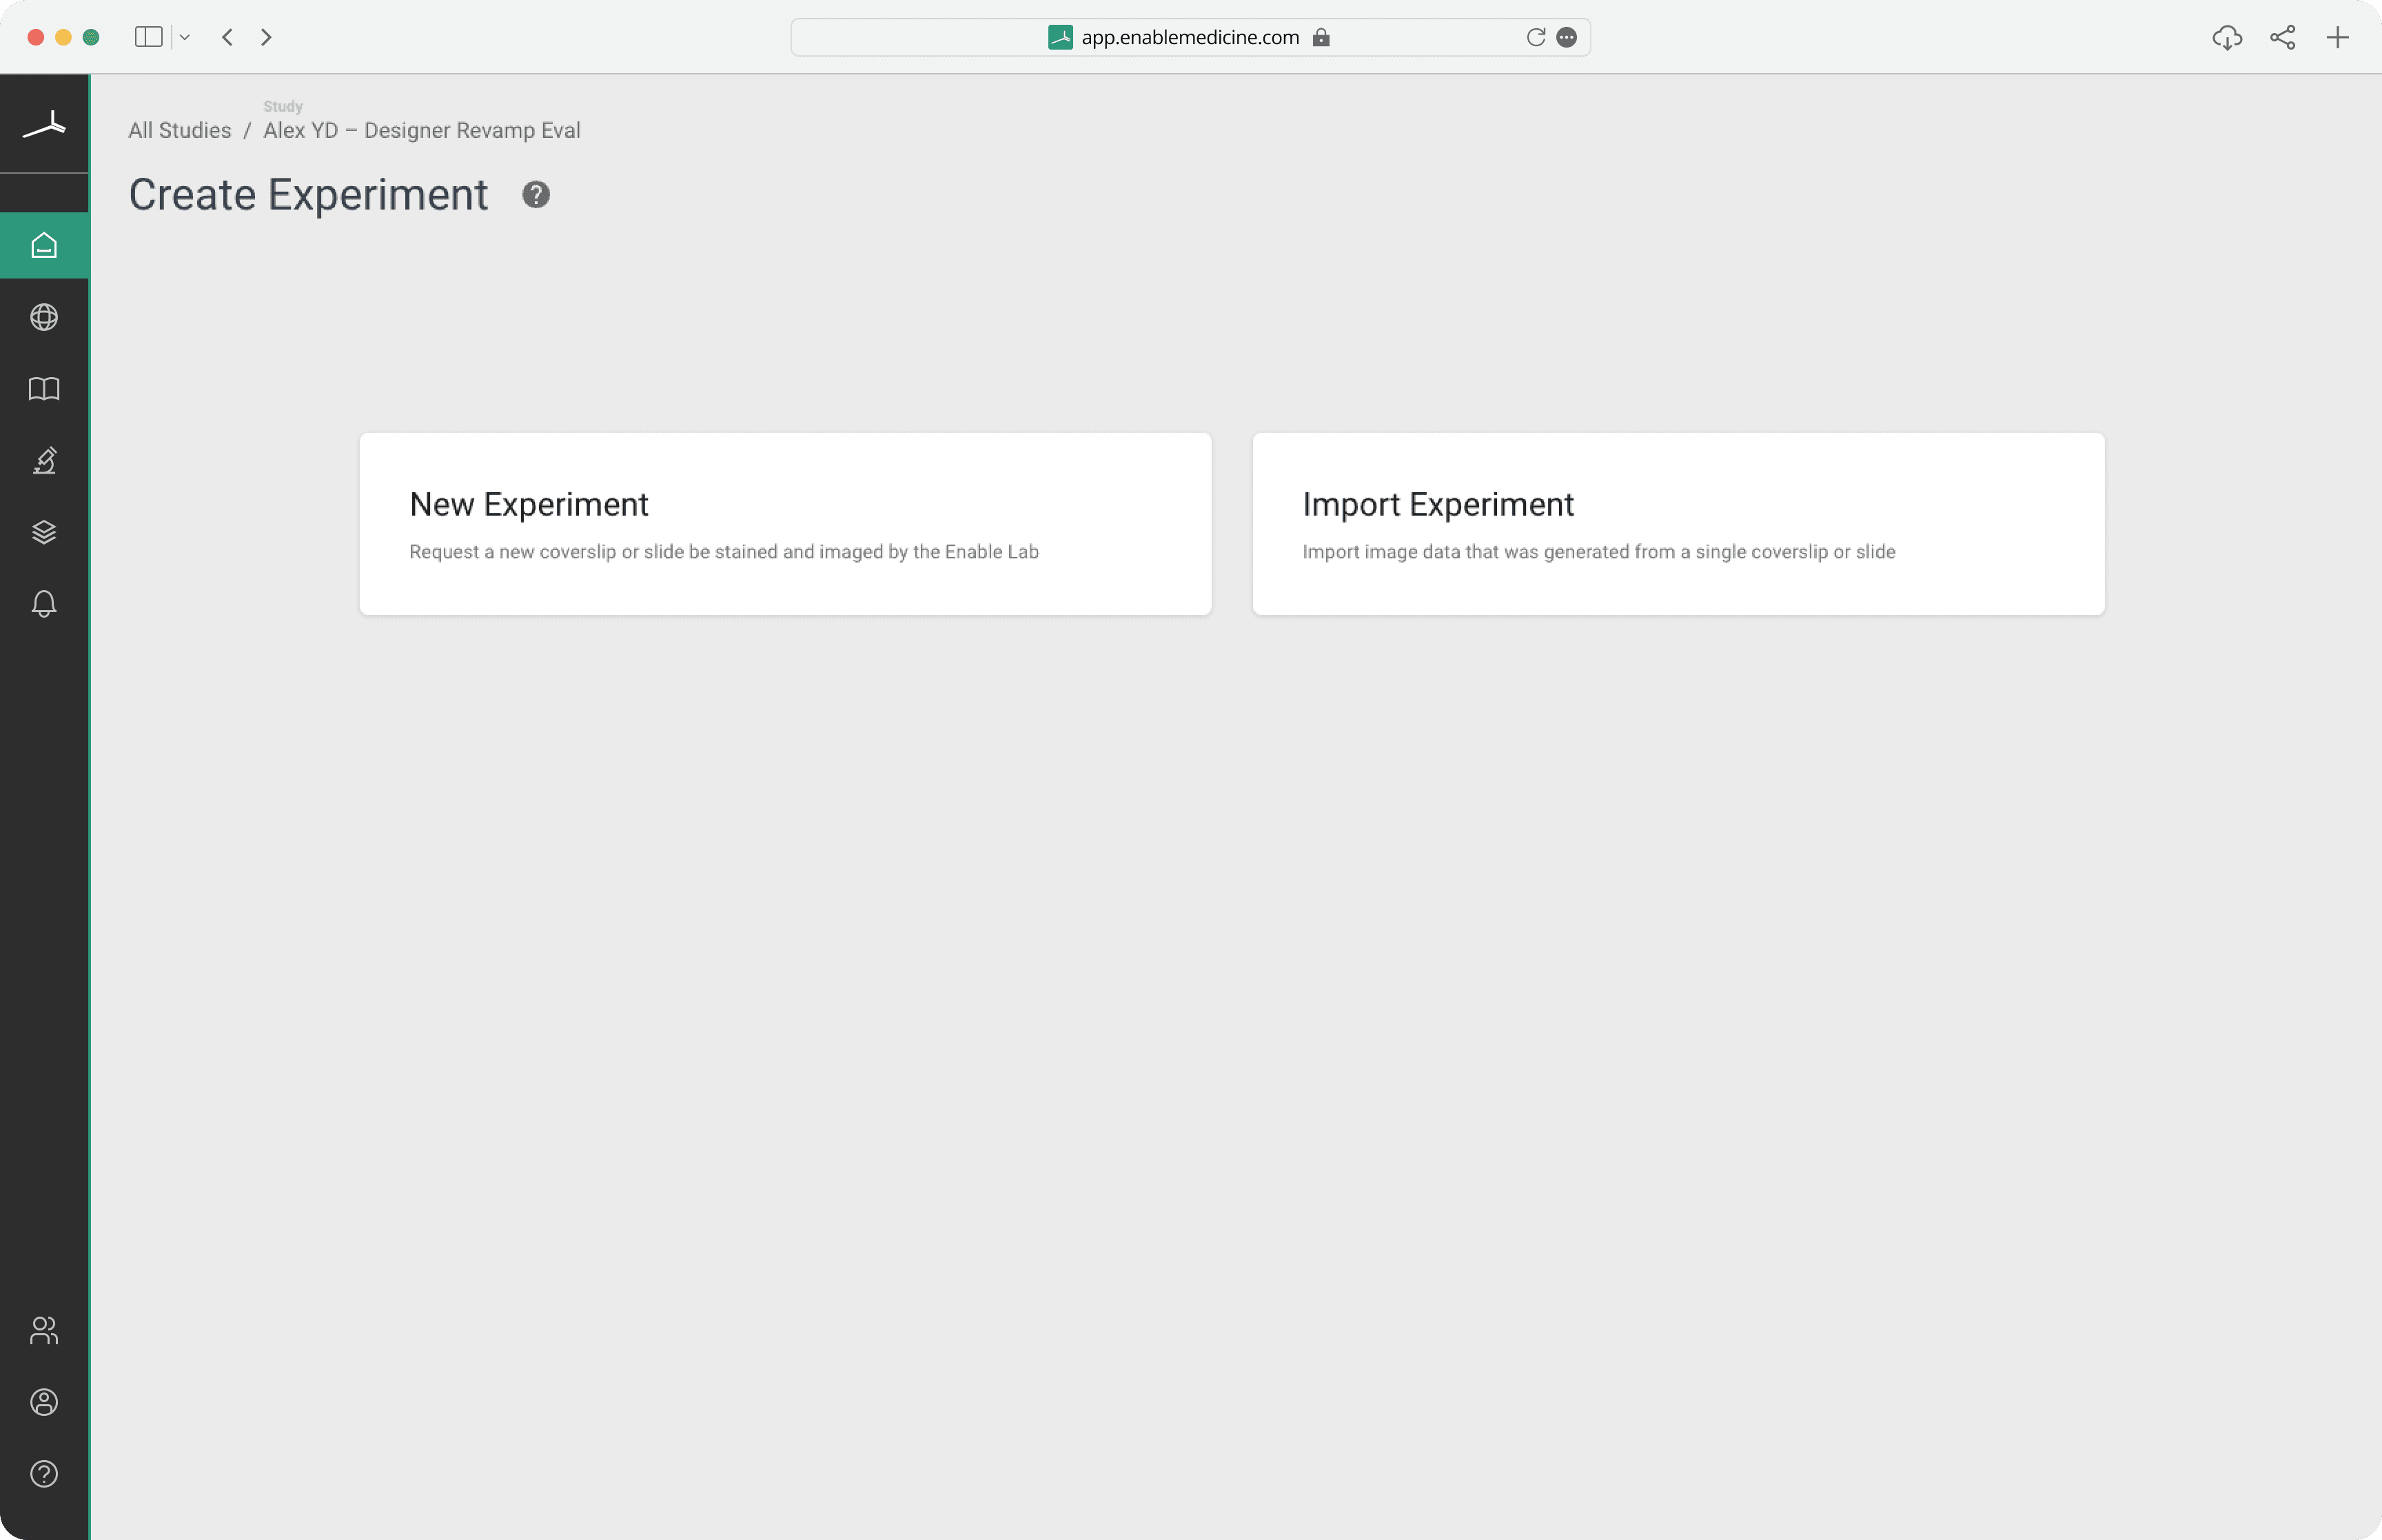Click the help icon beside Create Experiment
Image resolution: width=2382 pixels, height=1540 pixels.
pyautogui.click(x=536, y=195)
